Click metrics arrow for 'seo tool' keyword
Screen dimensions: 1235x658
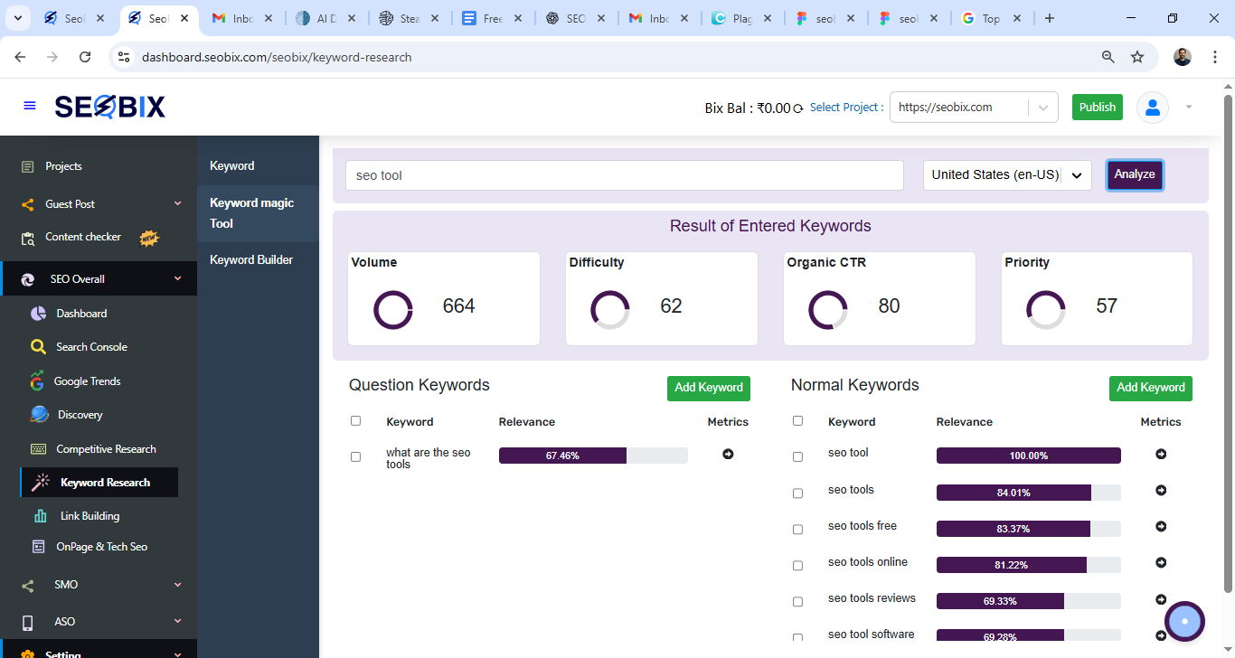click(x=1161, y=454)
